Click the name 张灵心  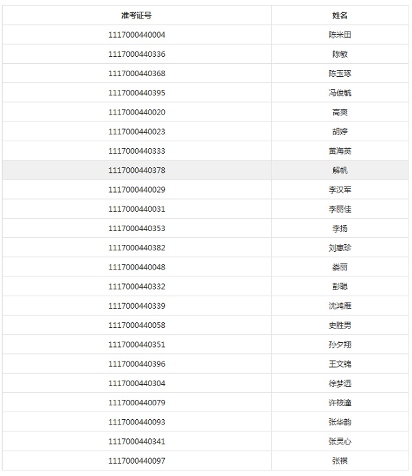tap(340, 441)
